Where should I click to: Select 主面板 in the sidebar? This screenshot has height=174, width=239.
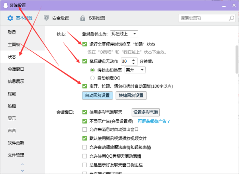pyautogui.click(x=23, y=44)
